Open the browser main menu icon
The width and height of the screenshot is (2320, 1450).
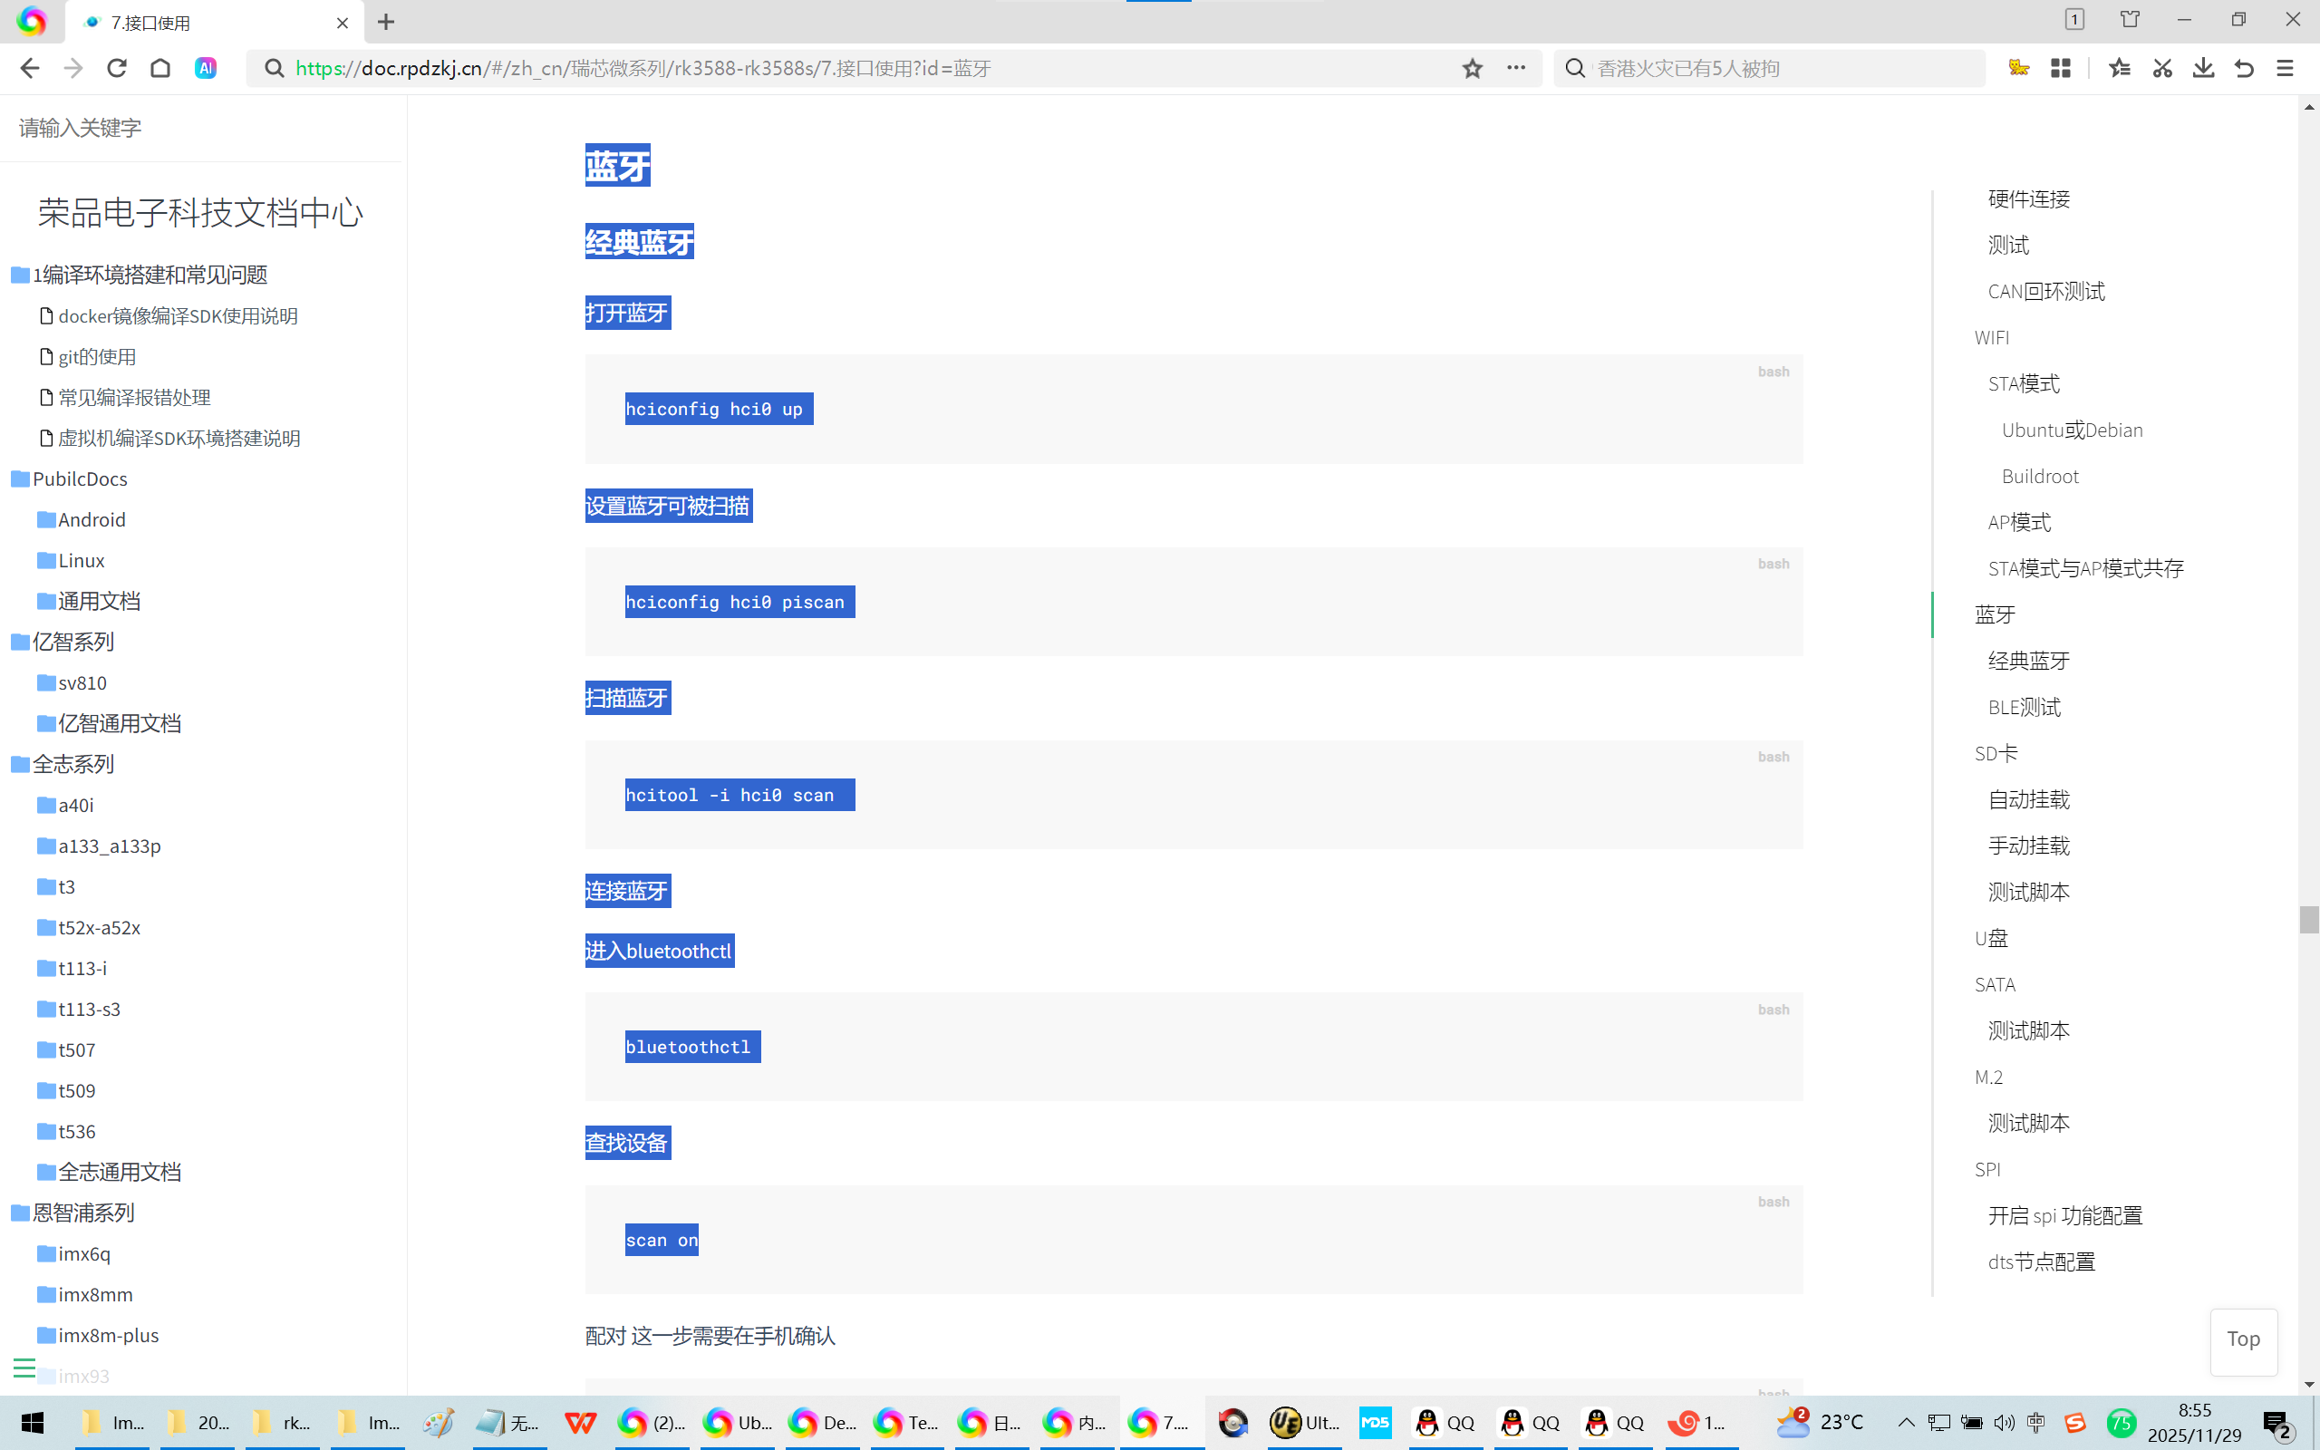pos(2286,68)
